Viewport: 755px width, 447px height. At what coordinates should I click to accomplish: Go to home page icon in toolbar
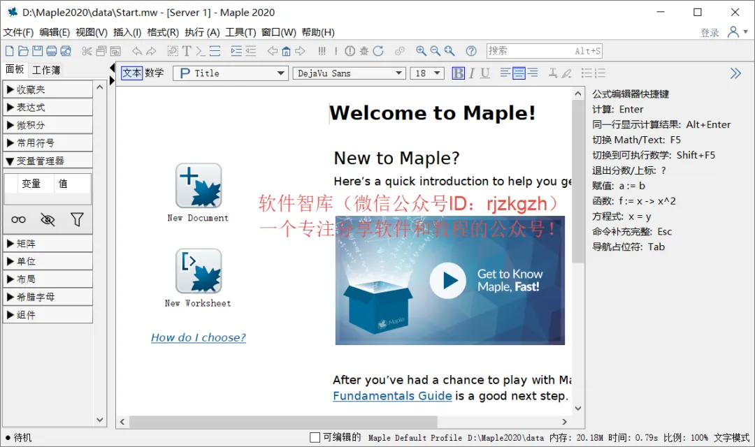point(287,51)
